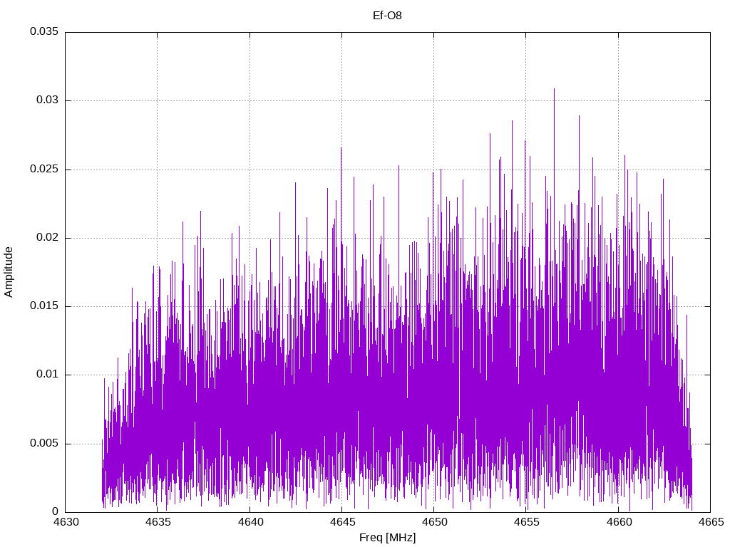
Task: Click the plot title Ef-O8
Action: (387, 16)
